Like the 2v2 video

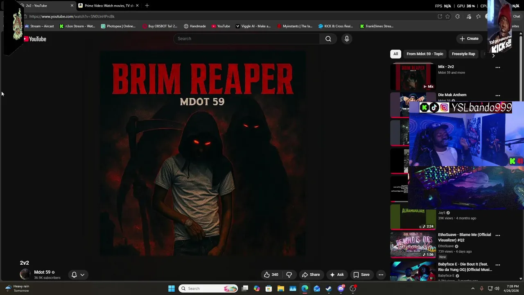click(271, 275)
